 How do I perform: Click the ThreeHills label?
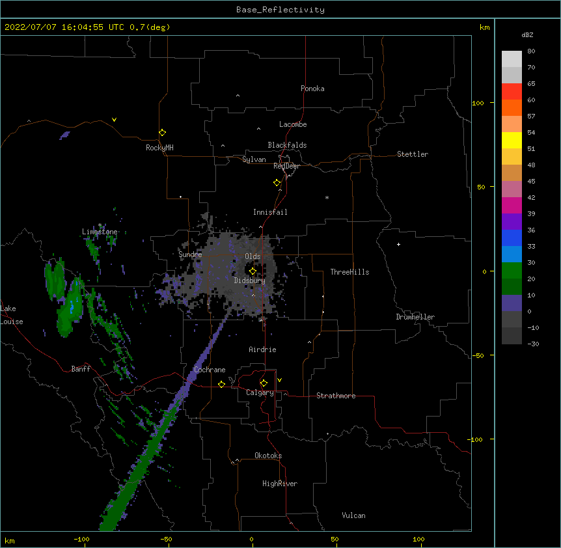(349, 272)
